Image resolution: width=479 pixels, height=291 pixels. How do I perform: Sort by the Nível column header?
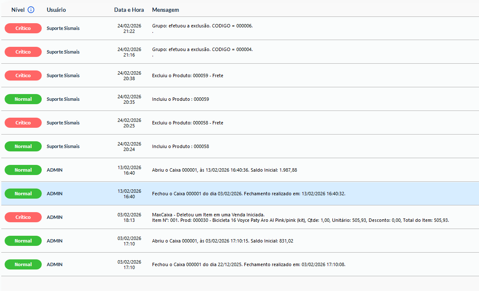point(18,10)
